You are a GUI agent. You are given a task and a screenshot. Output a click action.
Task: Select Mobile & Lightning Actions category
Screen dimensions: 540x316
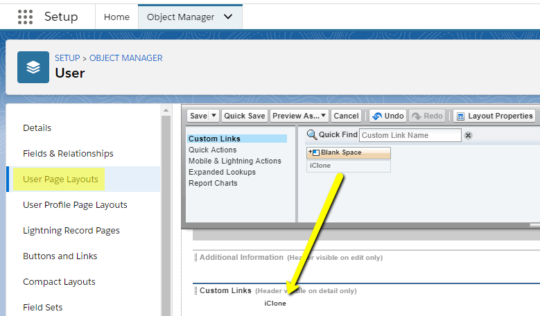tap(235, 161)
